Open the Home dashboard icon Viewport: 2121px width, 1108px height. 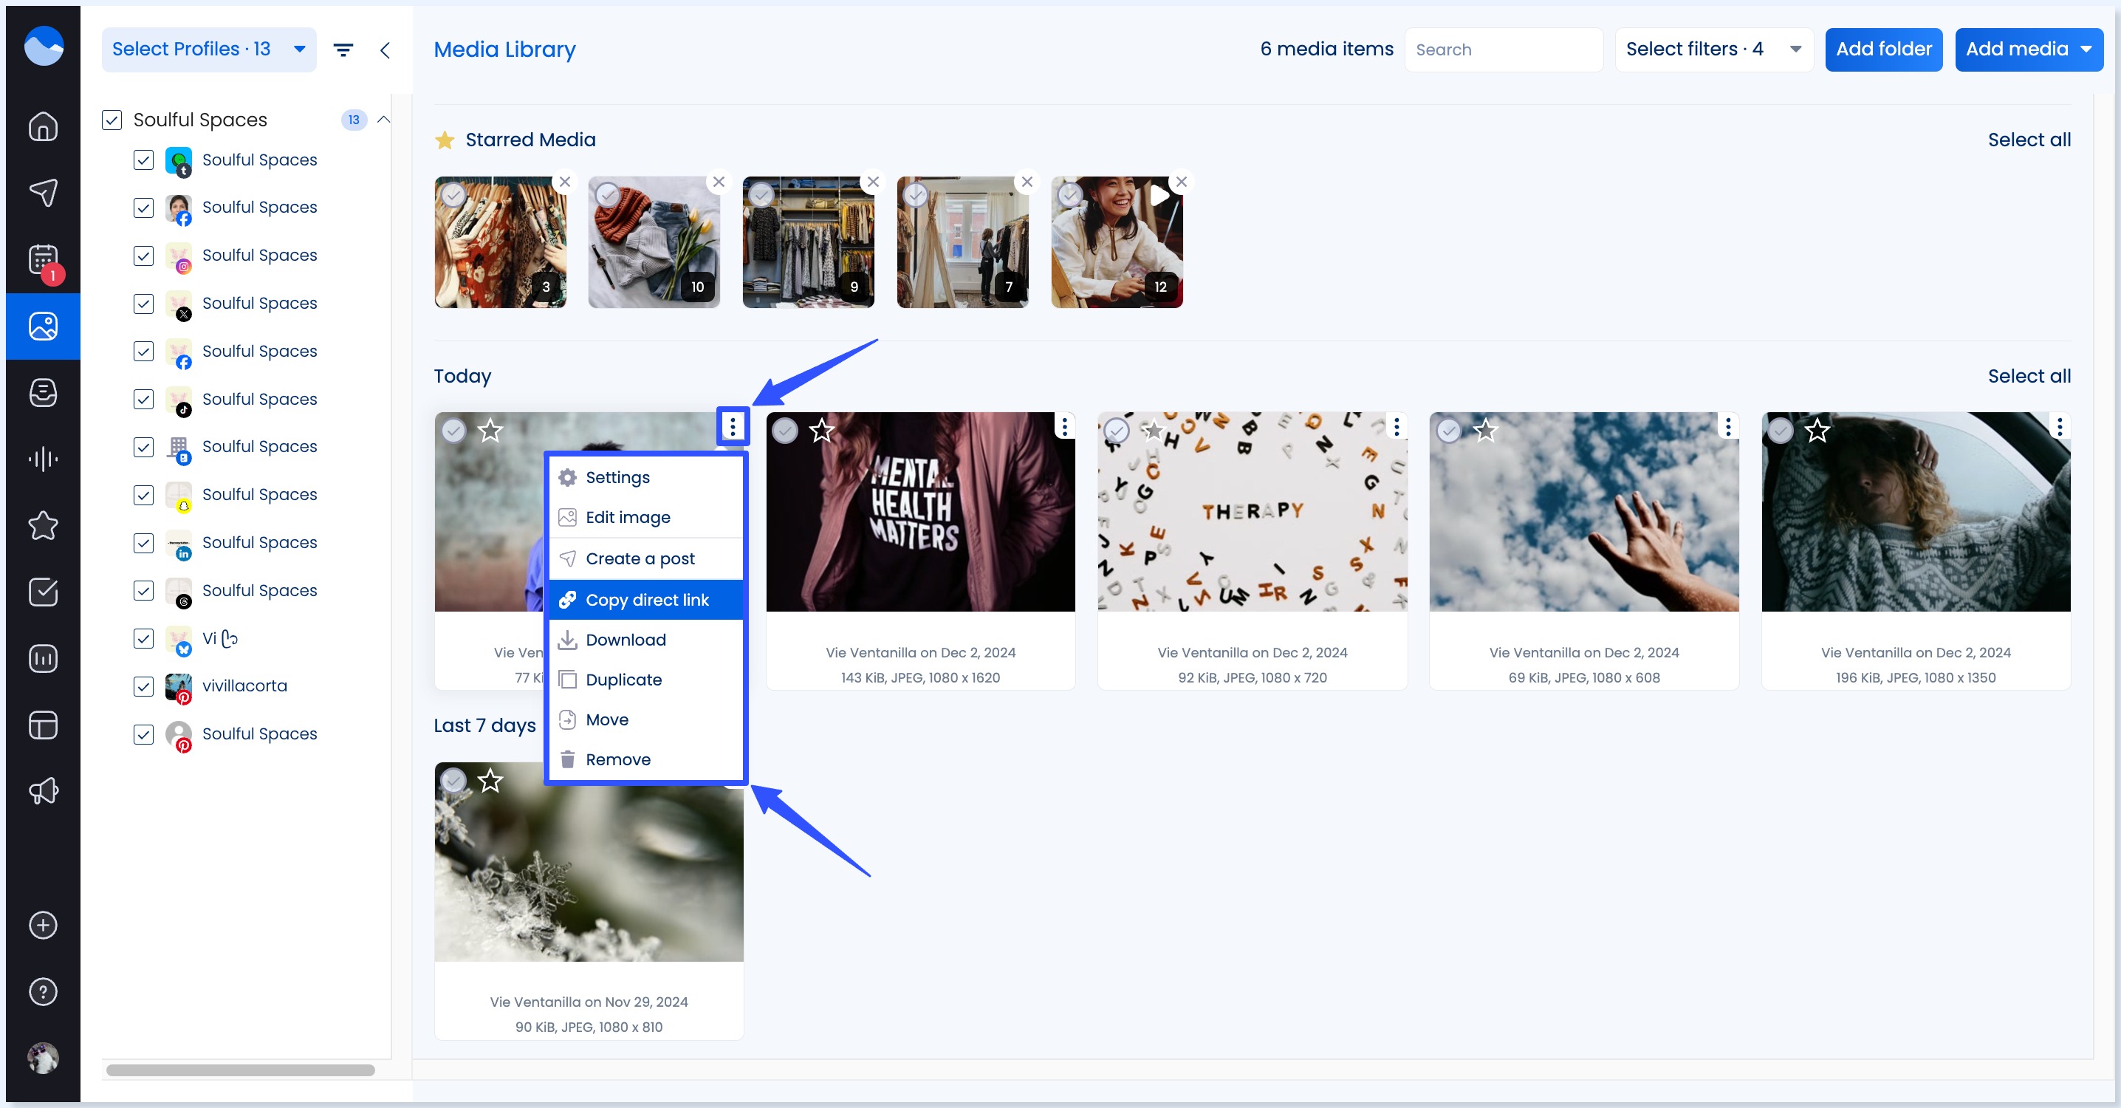coord(43,126)
